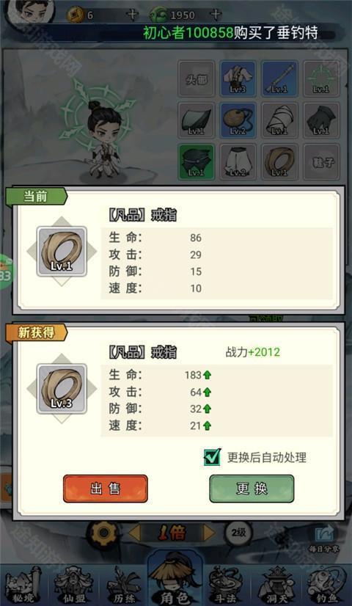Click the player avatar portrait
The height and width of the screenshot is (606, 352).
(30, 12)
